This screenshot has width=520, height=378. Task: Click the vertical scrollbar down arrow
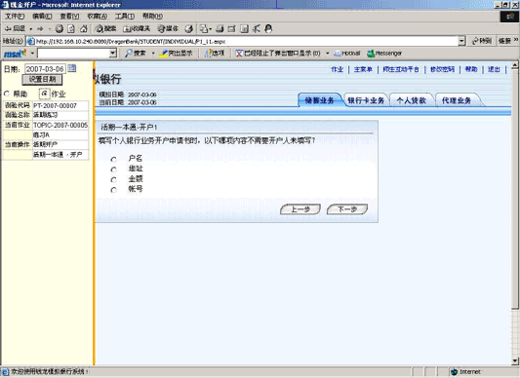coord(515,360)
